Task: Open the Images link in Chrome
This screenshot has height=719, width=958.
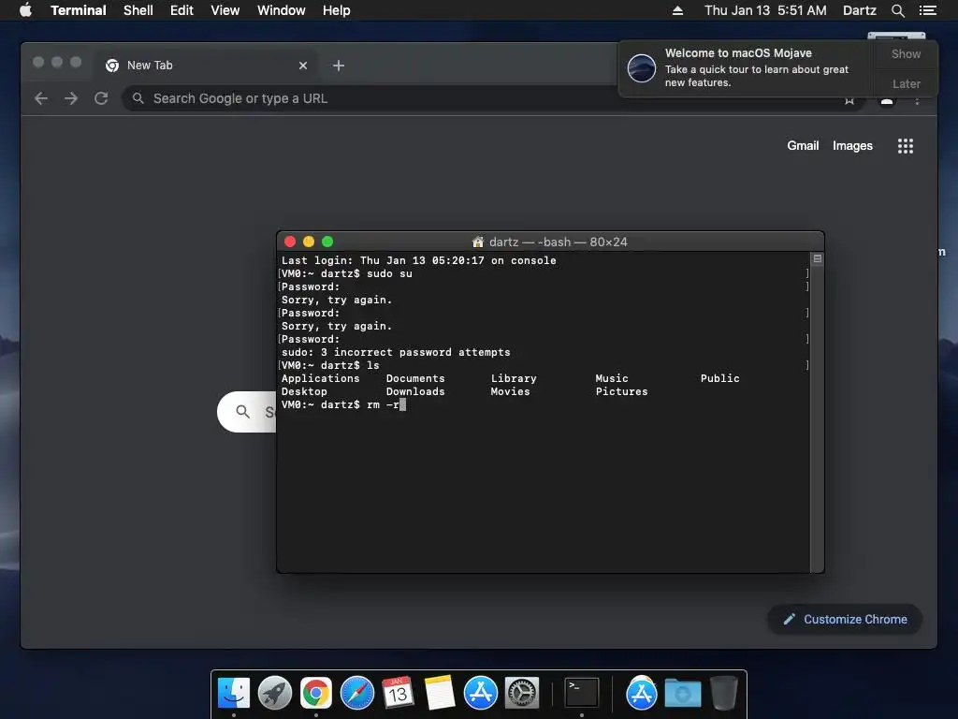Action: tap(852, 145)
